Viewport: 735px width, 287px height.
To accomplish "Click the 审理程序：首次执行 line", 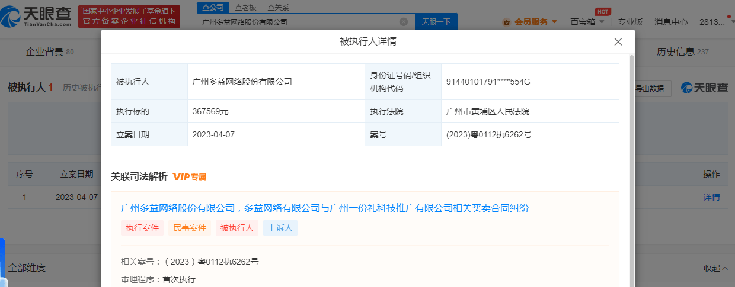I will pos(158,279).
